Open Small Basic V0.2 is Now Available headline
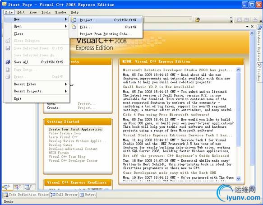This screenshot has width=263, height=205. pyautogui.click(x=159, y=87)
